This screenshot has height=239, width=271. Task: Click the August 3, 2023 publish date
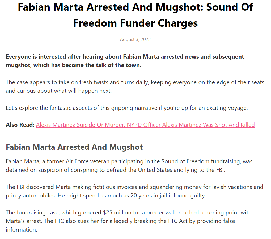135,39
